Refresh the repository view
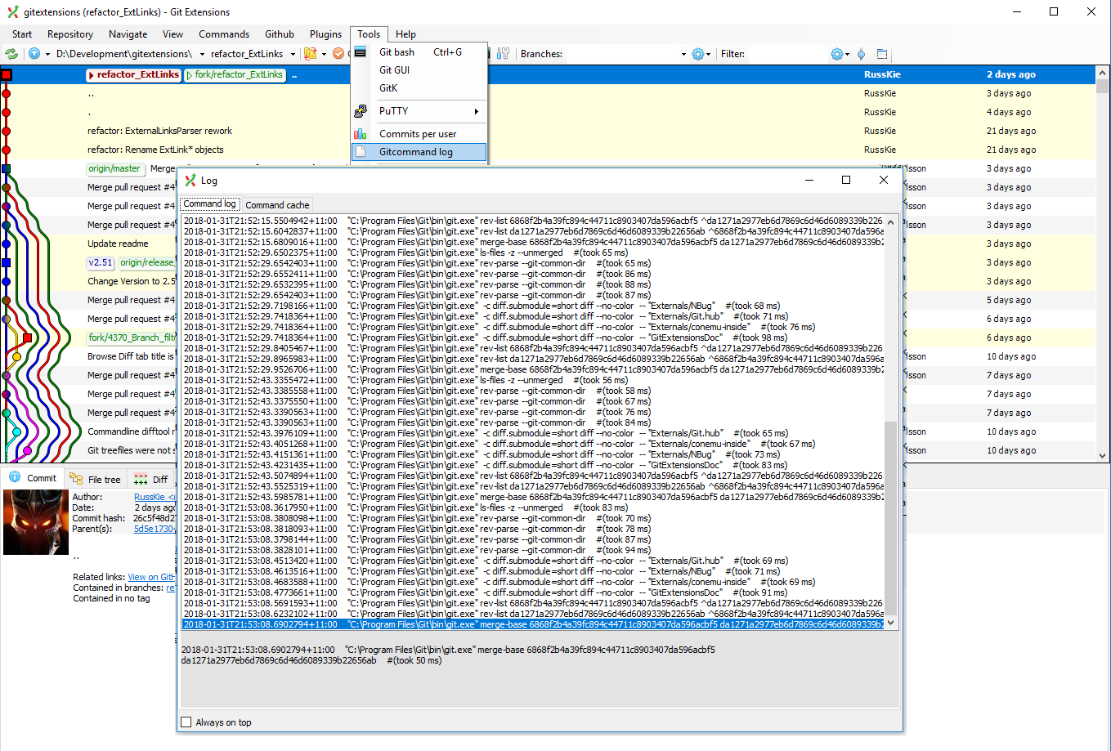 tap(11, 53)
